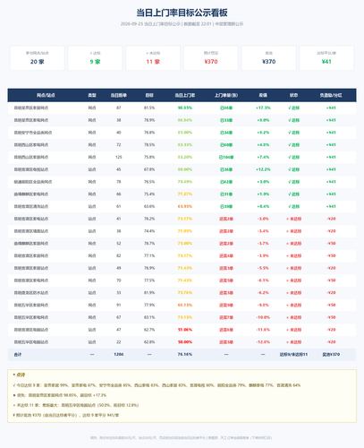
Task: Select the green 9 家 summary card
Action: point(95,58)
